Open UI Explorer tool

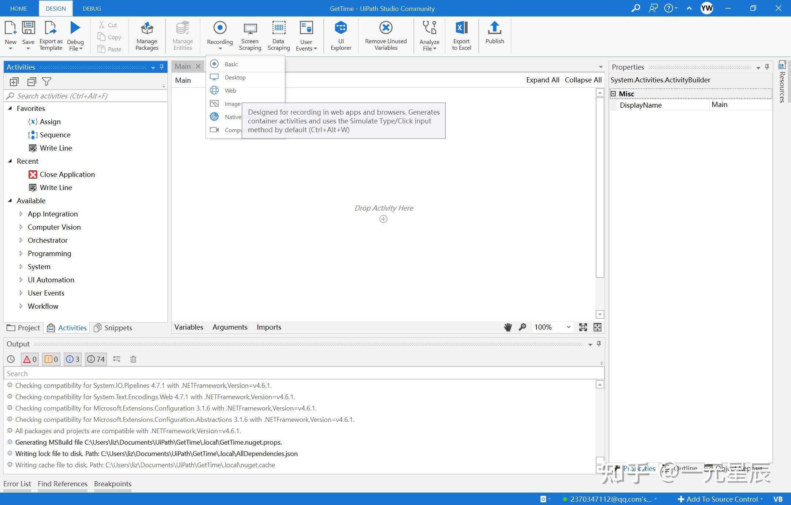pos(341,36)
